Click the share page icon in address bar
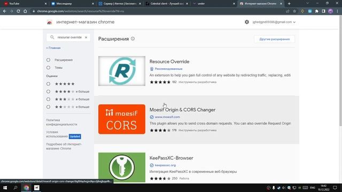 tap(287, 11)
